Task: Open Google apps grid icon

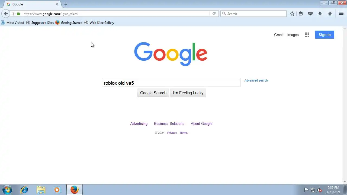Action: click(x=307, y=35)
